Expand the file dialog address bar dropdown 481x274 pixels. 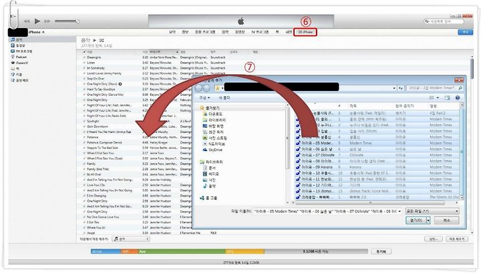point(394,88)
